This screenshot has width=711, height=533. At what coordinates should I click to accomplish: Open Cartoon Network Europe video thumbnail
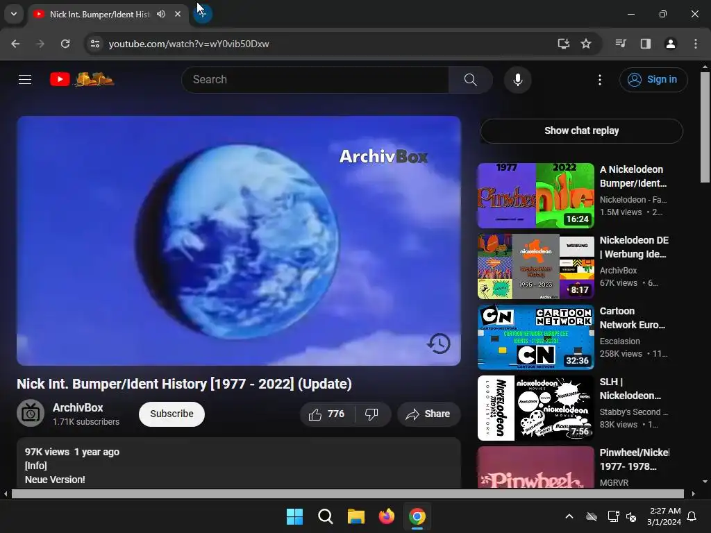(x=535, y=337)
